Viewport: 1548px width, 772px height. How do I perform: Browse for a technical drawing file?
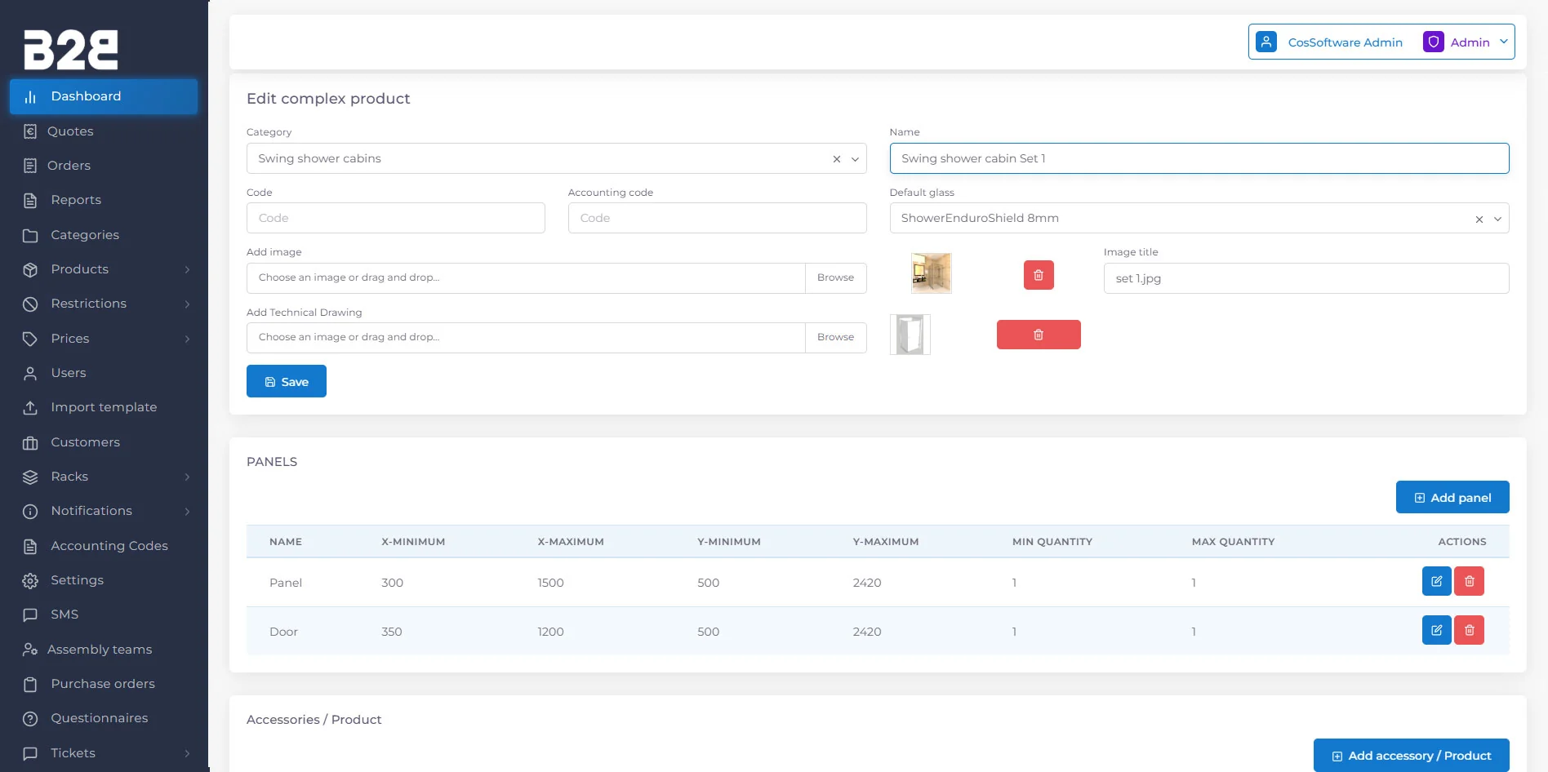click(835, 337)
